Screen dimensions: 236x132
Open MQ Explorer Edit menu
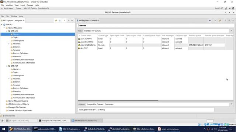coord(7,16)
